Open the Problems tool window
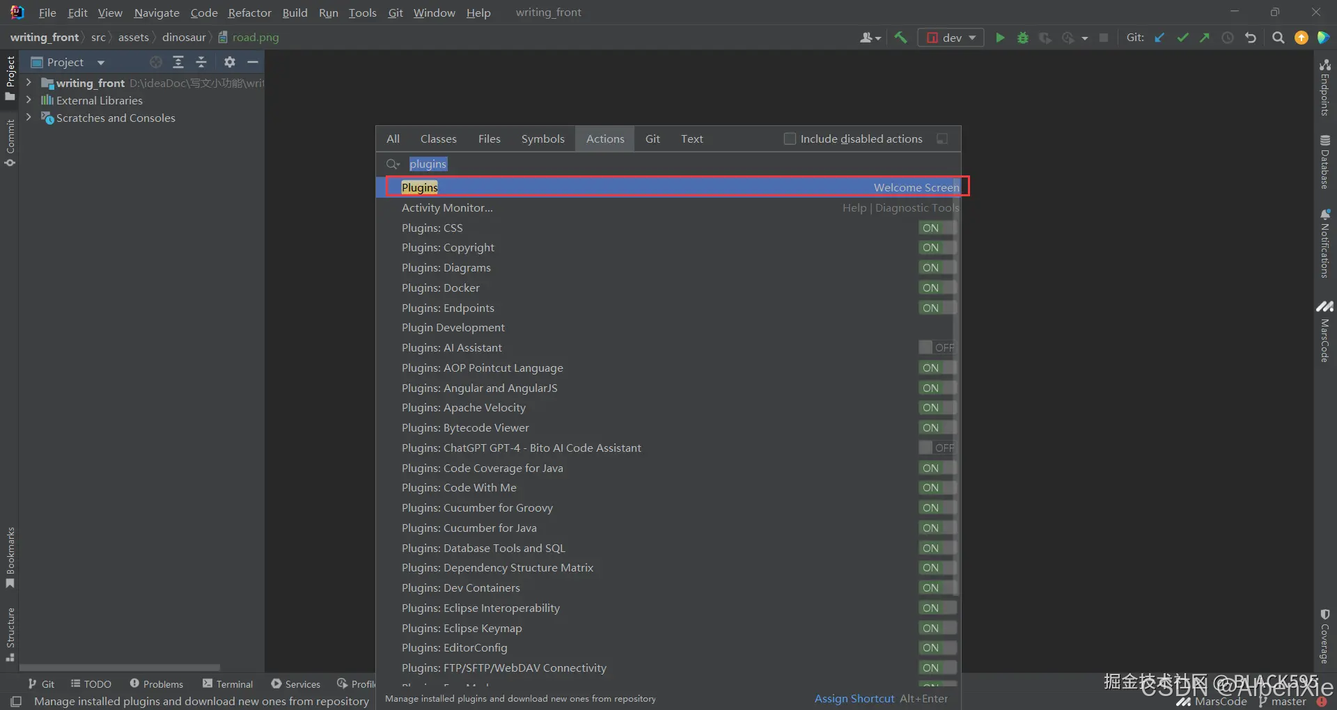Viewport: 1337px width, 710px height. coord(157,684)
